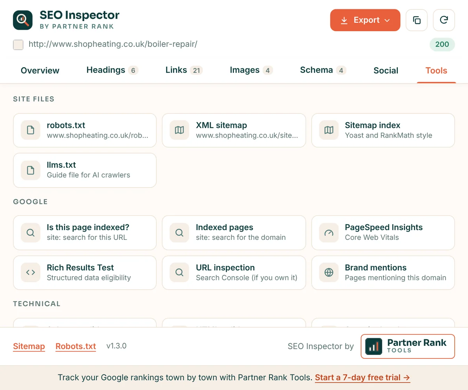Click 'Structured data eligibility' description text
This screenshot has height=390, width=468.
point(89,278)
